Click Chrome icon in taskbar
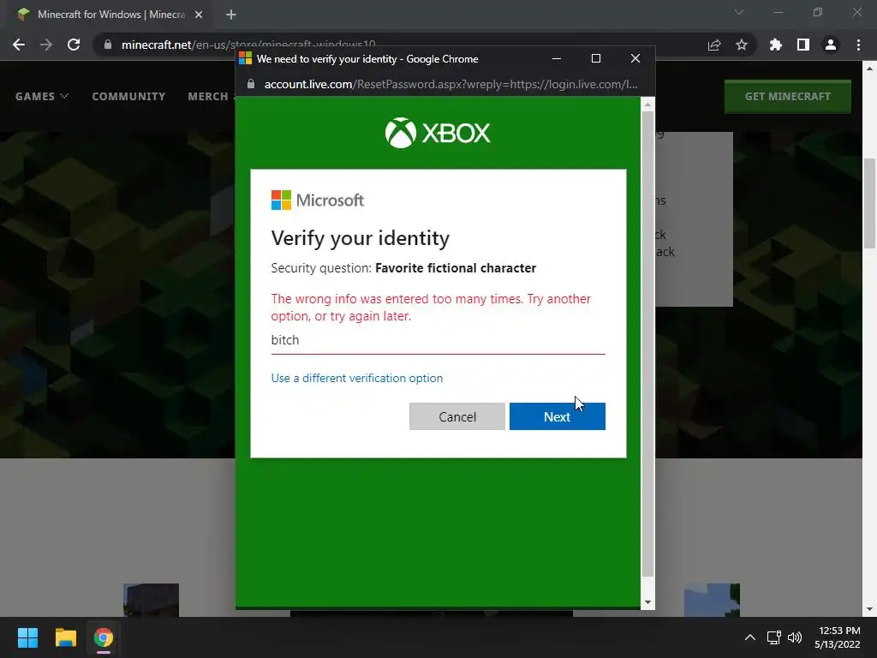This screenshot has height=658, width=877. pos(104,637)
